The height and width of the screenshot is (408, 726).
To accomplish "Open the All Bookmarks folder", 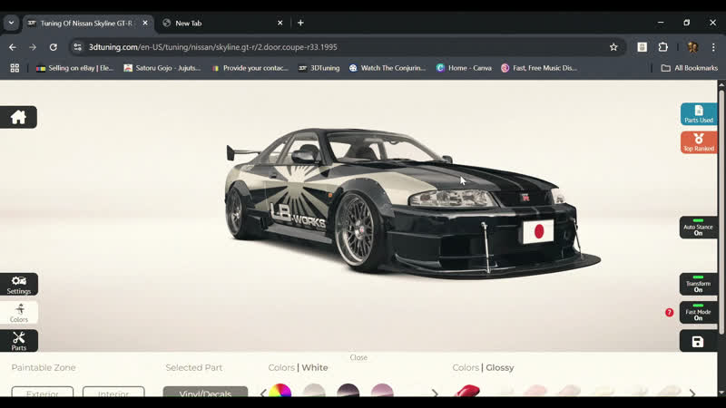I will pyautogui.click(x=690, y=68).
